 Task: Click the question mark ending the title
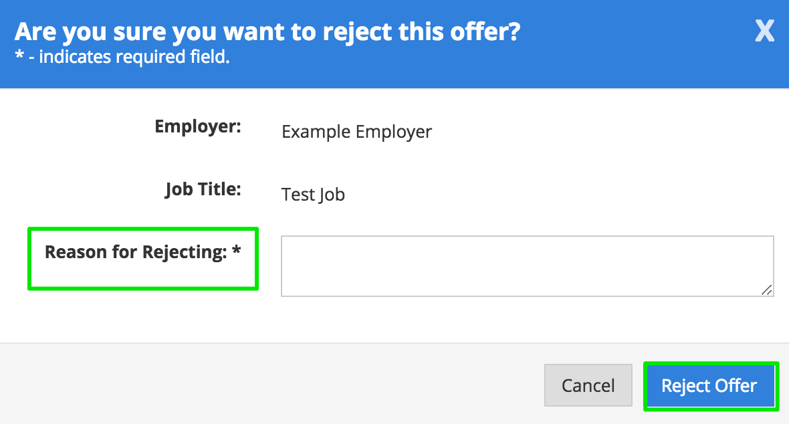[x=514, y=31]
